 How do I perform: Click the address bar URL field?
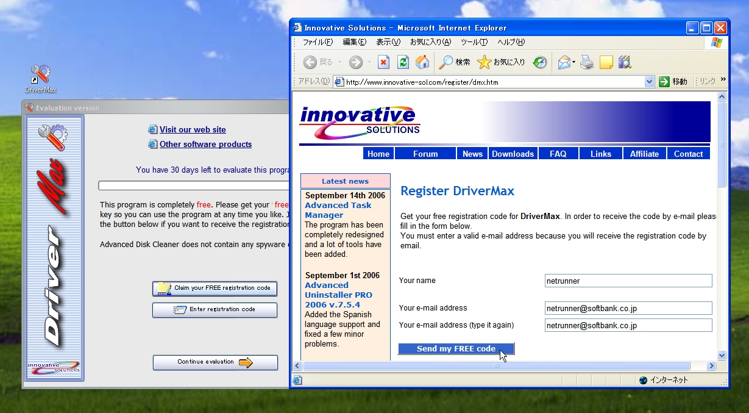click(494, 82)
